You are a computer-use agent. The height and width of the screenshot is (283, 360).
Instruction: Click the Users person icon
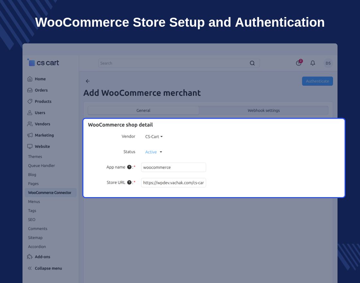click(30, 113)
